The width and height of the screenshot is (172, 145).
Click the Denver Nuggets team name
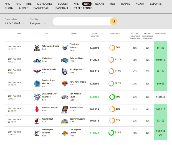coord(77,119)
